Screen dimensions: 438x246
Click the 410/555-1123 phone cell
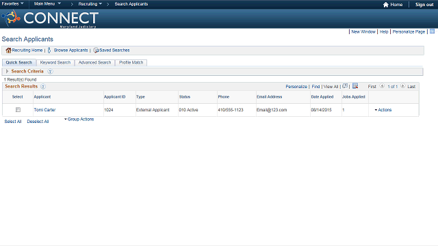[x=231, y=110]
